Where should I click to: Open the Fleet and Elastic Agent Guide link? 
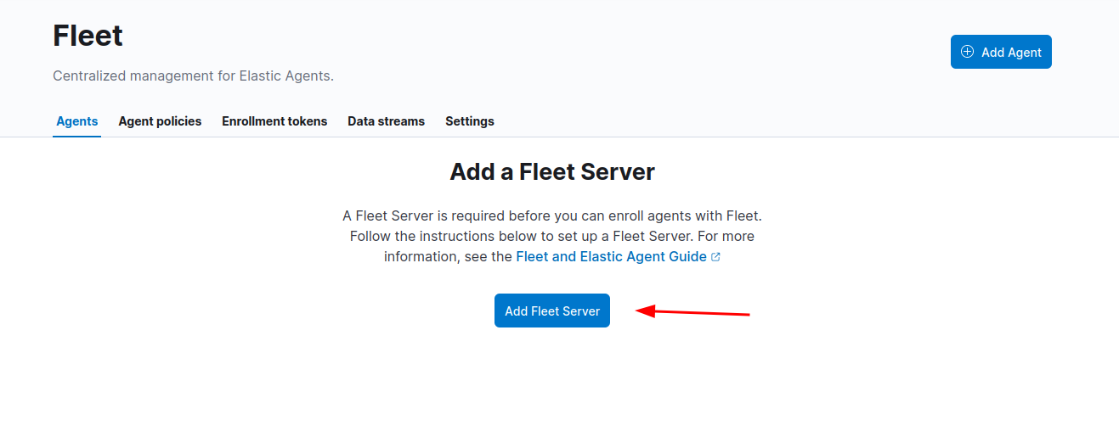point(611,256)
